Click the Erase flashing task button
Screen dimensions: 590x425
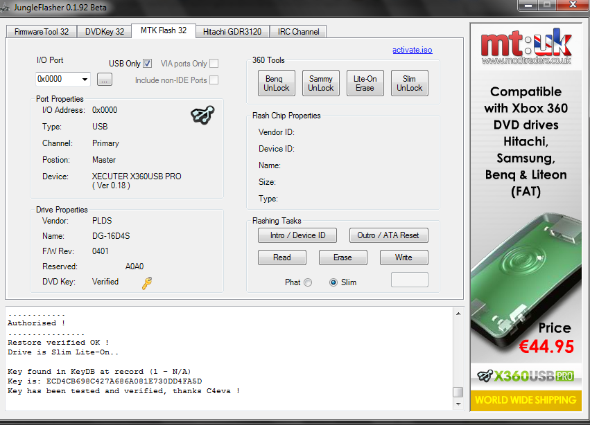tap(342, 257)
